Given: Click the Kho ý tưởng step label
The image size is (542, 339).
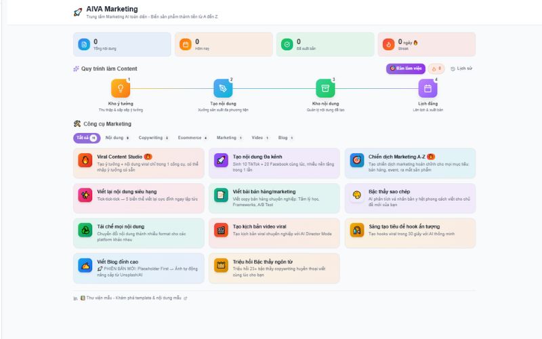Looking at the screenshot, I should [121, 104].
